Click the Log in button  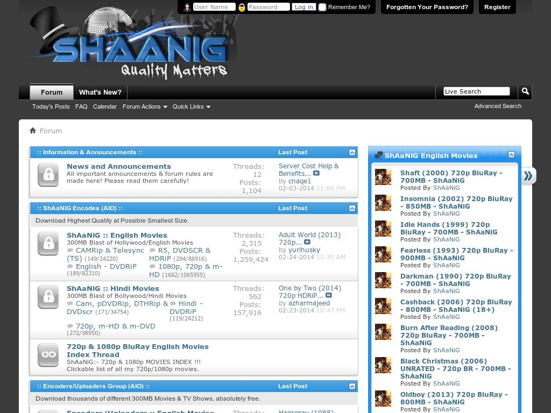click(x=304, y=7)
